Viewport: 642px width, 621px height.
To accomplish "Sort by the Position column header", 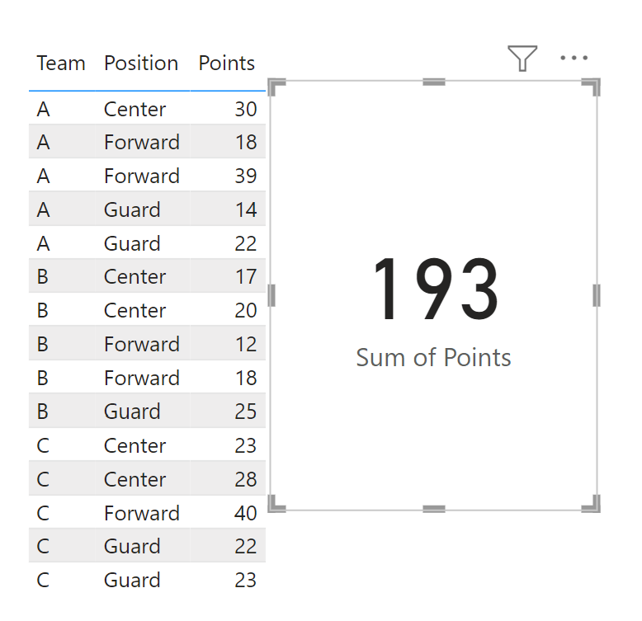I will [141, 64].
